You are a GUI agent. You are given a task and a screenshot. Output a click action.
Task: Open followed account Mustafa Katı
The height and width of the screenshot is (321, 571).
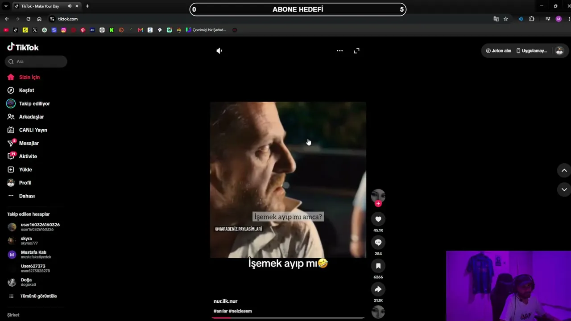[x=36, y=255]
